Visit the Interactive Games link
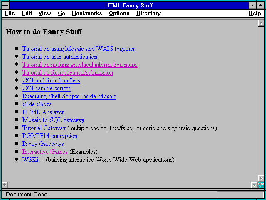The width and height of the screenshot is (266, 200). tap(45, 152)
